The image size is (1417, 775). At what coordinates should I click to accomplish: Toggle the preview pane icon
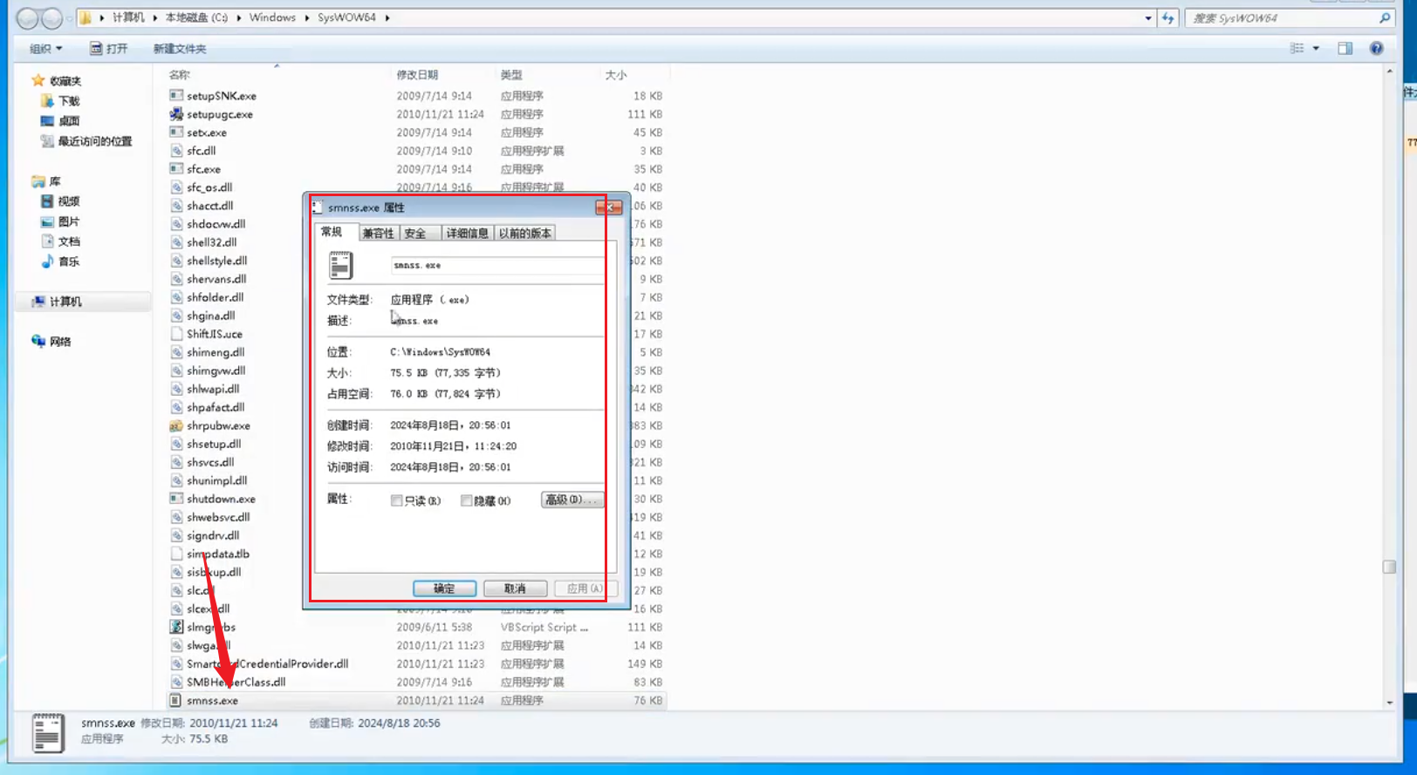(x=1345, y=49)
